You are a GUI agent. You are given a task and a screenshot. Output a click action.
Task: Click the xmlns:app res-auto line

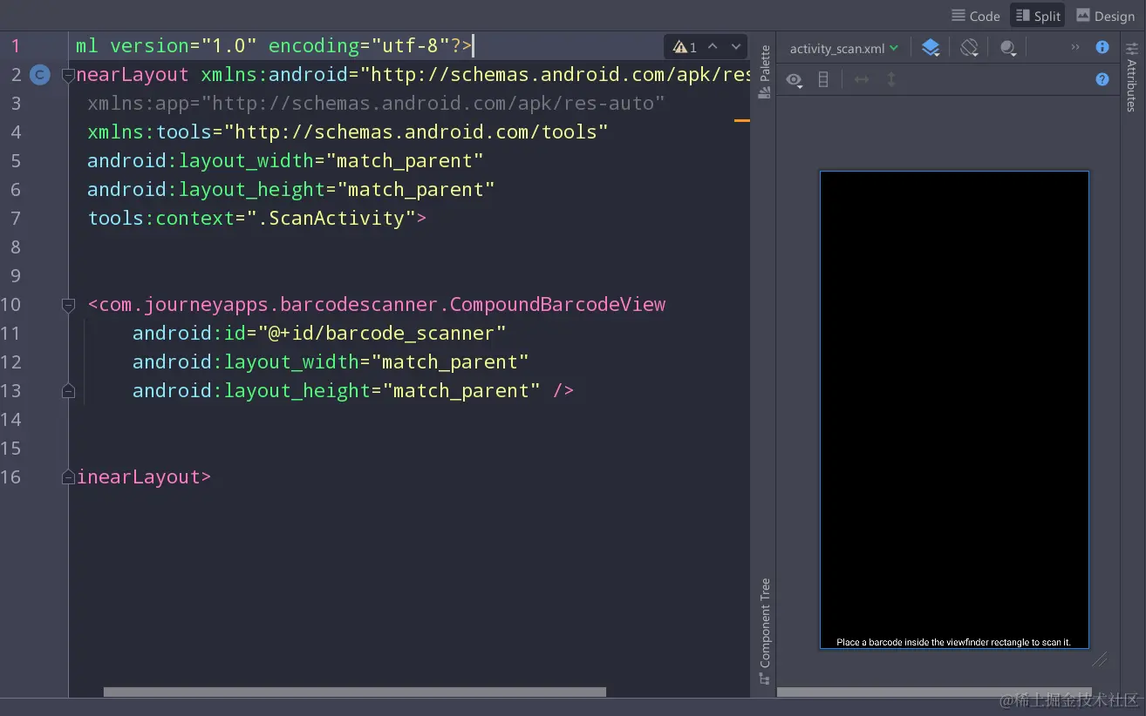coord(376,104)
